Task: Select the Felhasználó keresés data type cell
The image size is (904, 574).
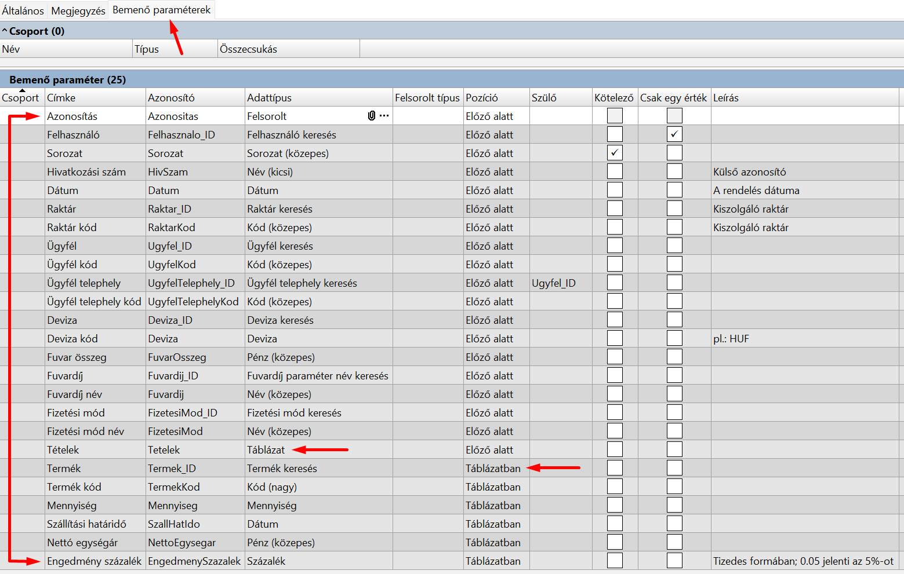Action: tap(319, 134)
